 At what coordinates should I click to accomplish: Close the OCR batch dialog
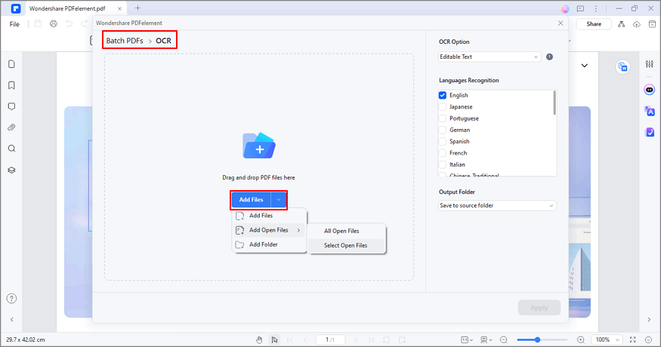[561, 23]
